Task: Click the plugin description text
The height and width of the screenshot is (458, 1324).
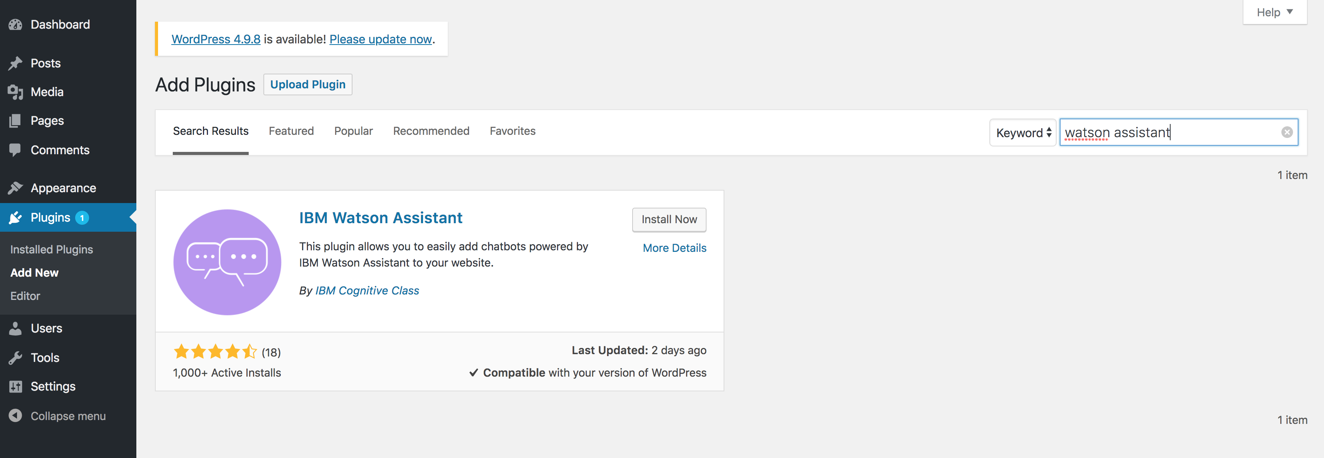Action: click(x=444, y=255)
